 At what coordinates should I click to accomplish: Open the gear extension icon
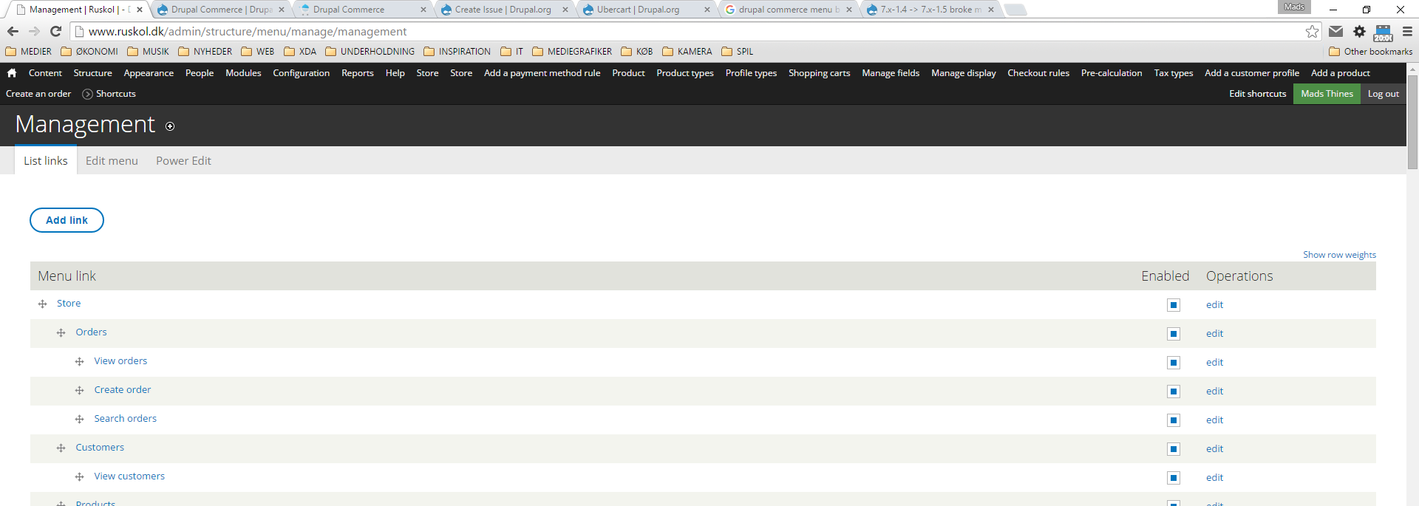1359,31
